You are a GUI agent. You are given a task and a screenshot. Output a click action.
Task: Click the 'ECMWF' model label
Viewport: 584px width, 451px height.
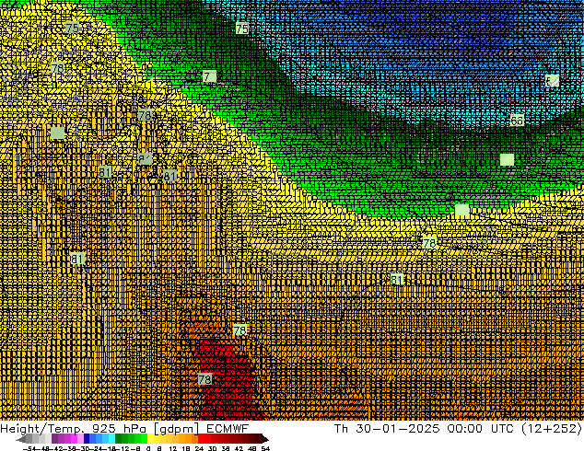point(228,429)
